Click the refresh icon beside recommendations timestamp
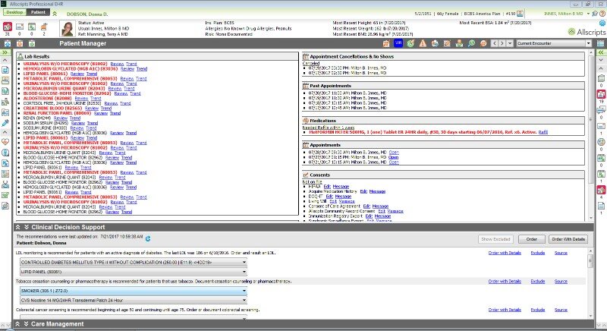The width and height of the screenshot is (607, 331). click(149, 238)
